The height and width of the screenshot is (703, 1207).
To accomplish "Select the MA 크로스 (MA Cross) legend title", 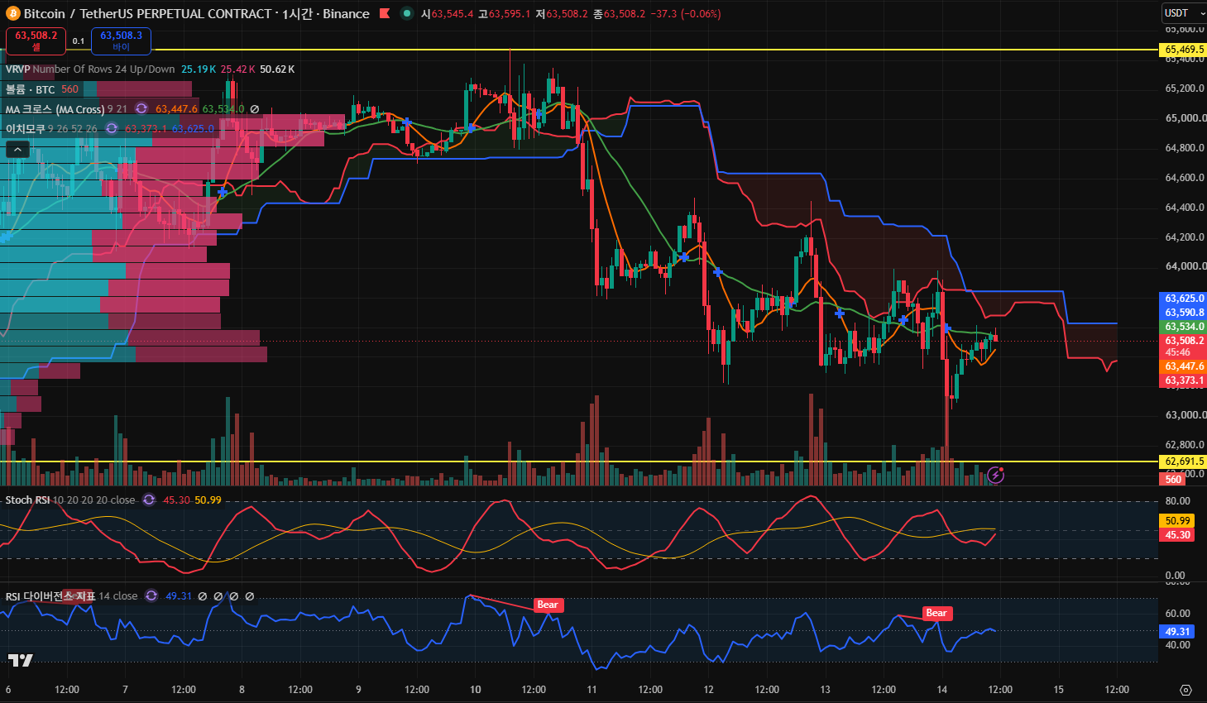I will [x=55, y=109].
